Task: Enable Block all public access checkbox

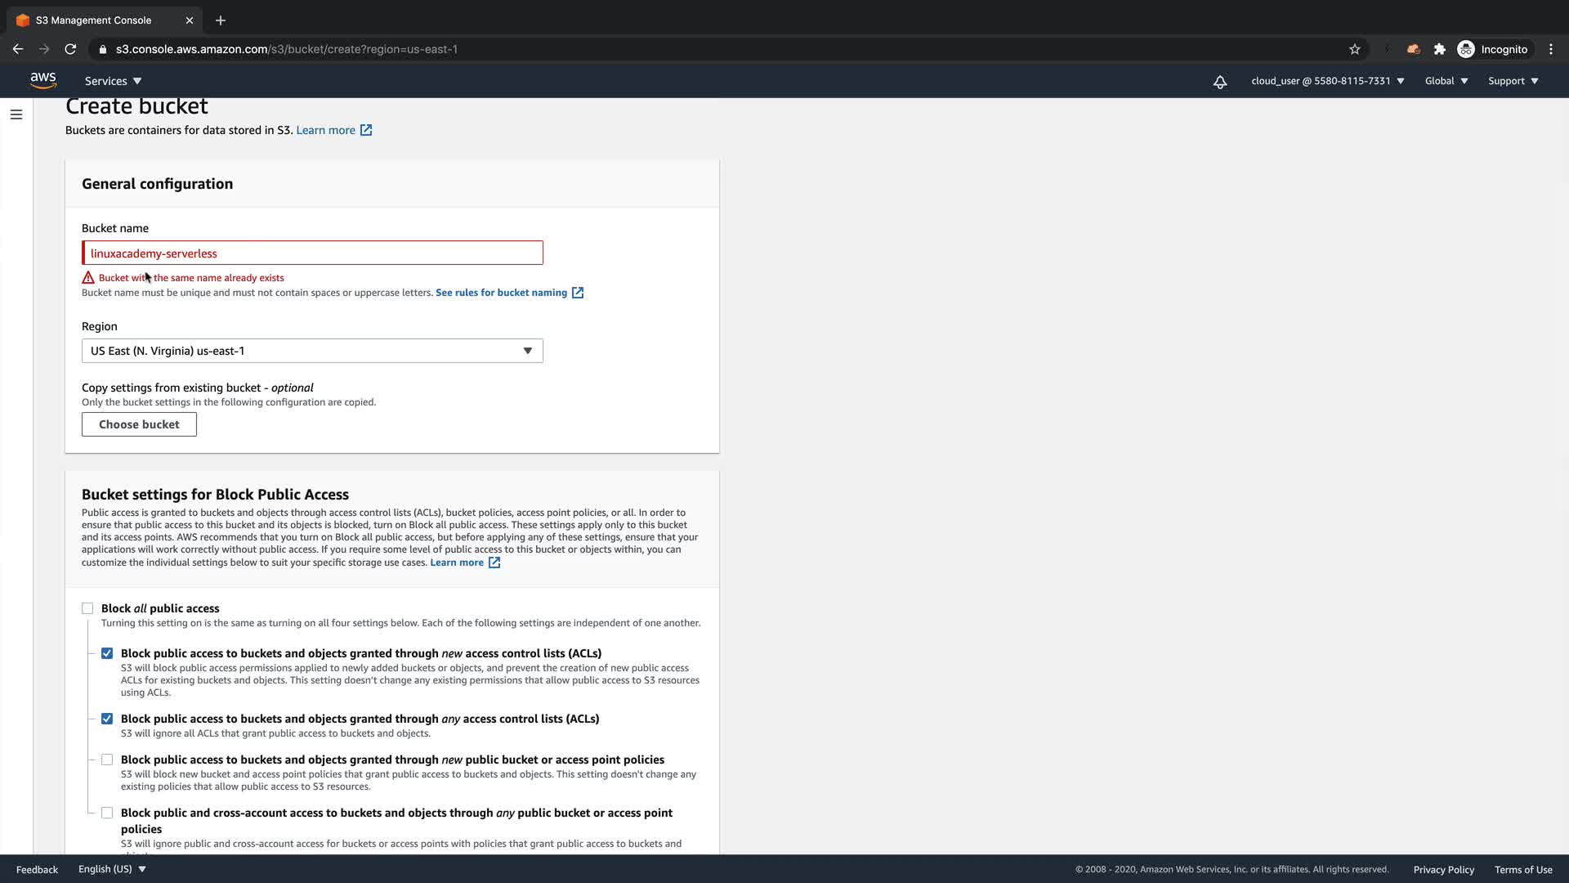Action: 87,608
